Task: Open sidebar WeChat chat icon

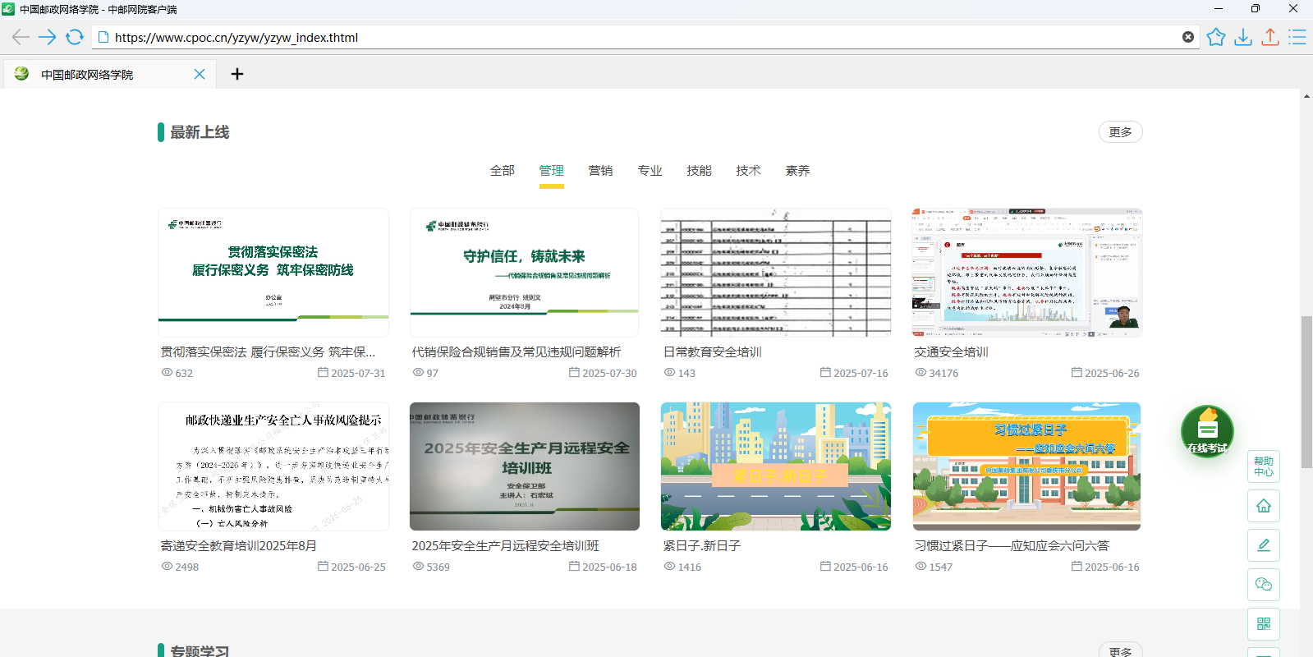Action: (x=1264, y=585)
